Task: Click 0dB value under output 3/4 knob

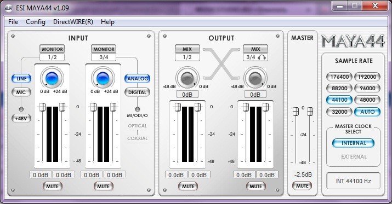Action: tap(255, 95)
